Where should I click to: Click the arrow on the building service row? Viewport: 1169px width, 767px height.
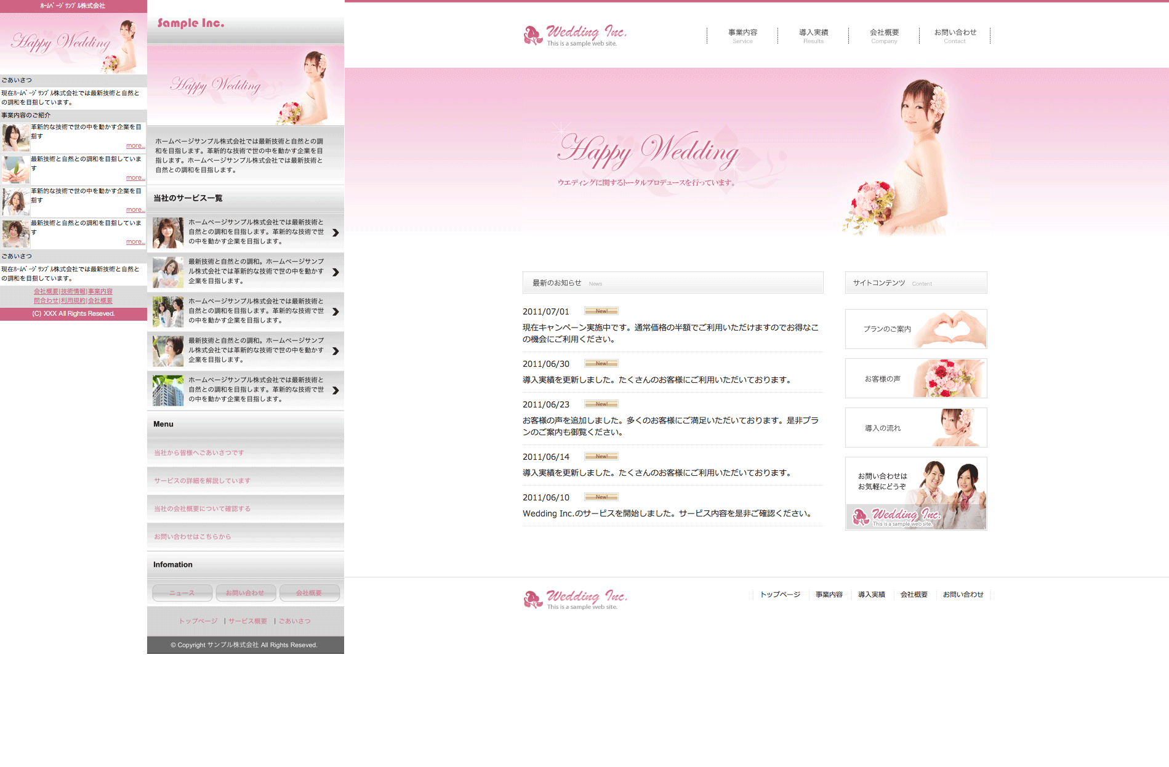pyautogui.click(x=335, y=390)
